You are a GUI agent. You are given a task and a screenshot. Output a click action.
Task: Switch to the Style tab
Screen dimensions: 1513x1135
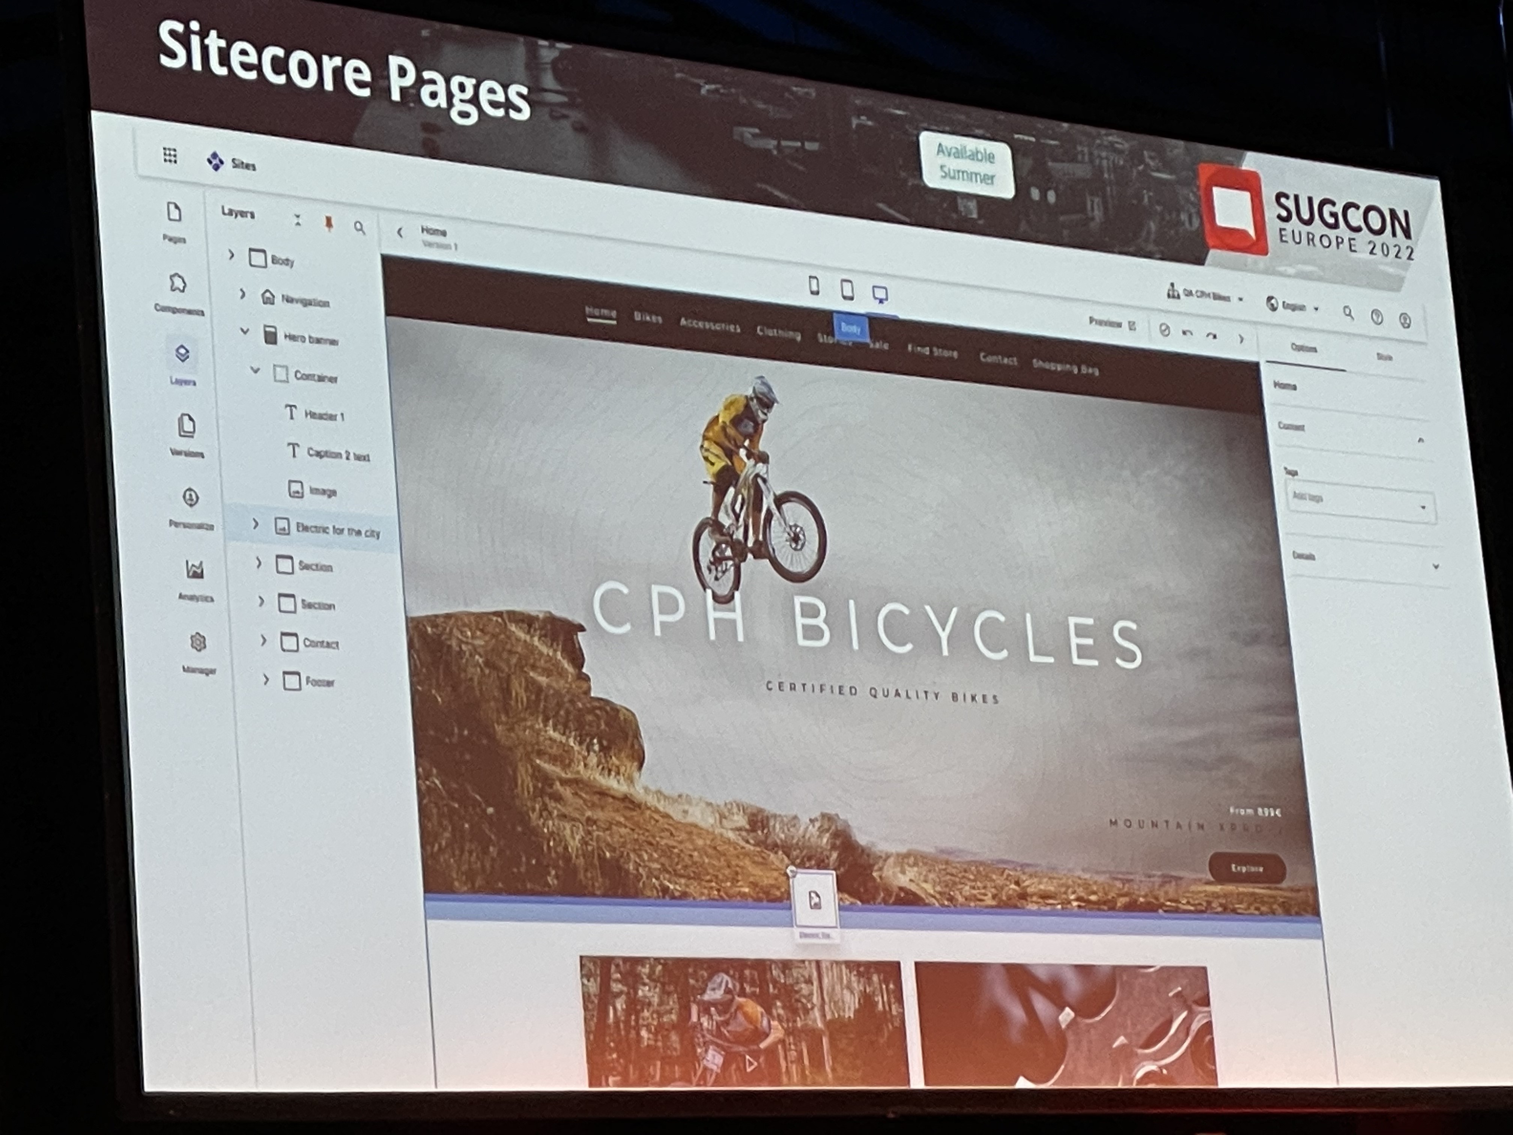[1384, 357]
